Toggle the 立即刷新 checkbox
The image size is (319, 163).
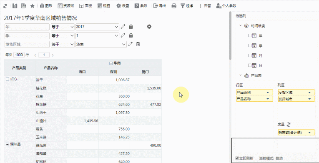pyautogui.click(x=237, y=158)
